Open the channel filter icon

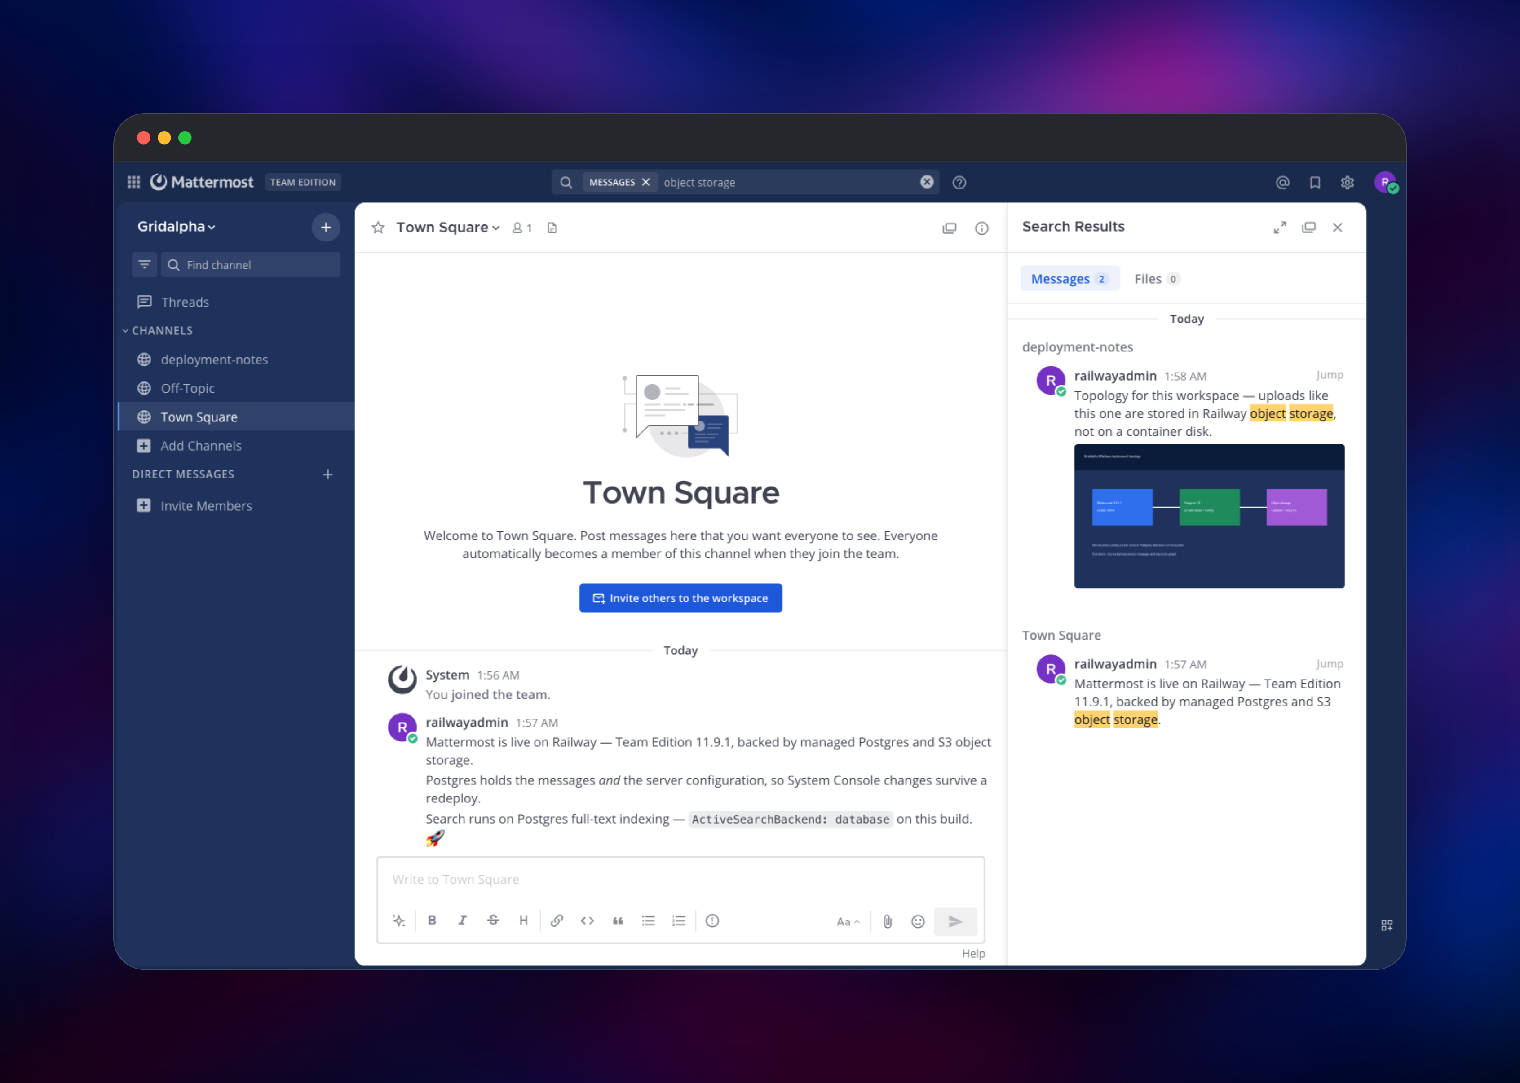pyautogui.click(x=144, y=265)
